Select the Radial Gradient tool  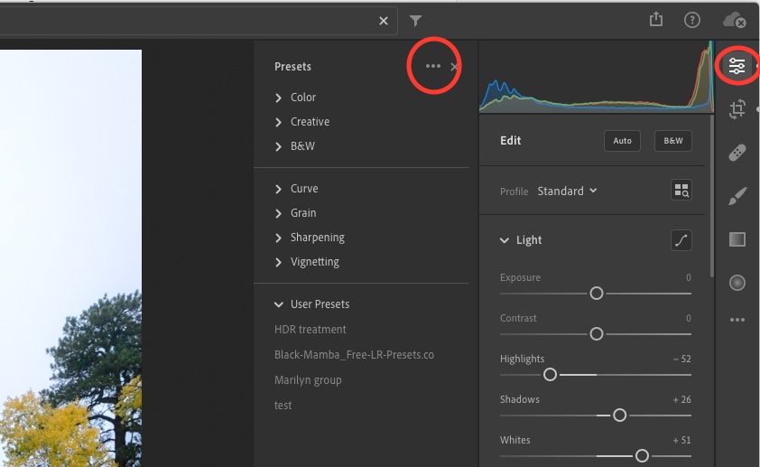737,283
